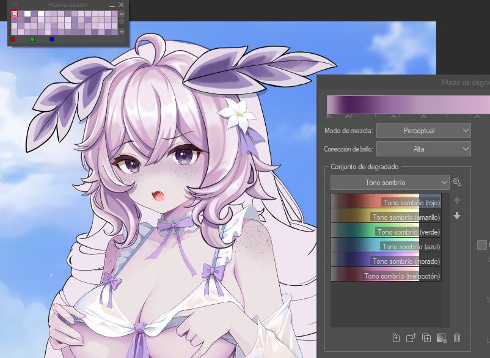Open the Historial de color panel menu icon
The width and height of the screenshot is (490, 358).
[15, 5]
